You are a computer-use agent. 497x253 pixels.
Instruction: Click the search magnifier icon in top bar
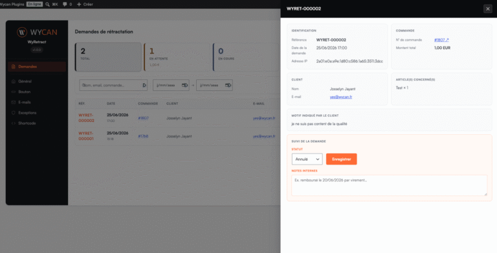47,4
